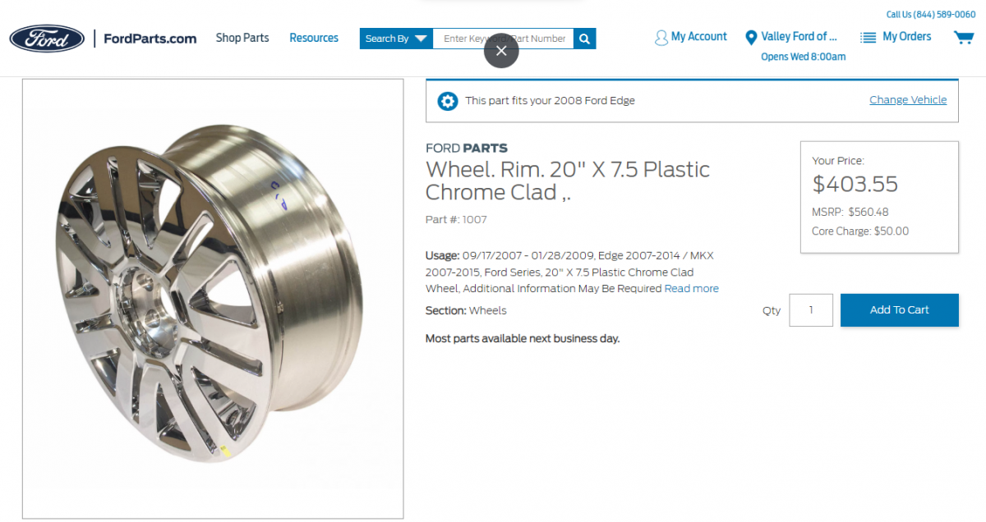Focus the keyword or part number search box

tap(503, 39)
